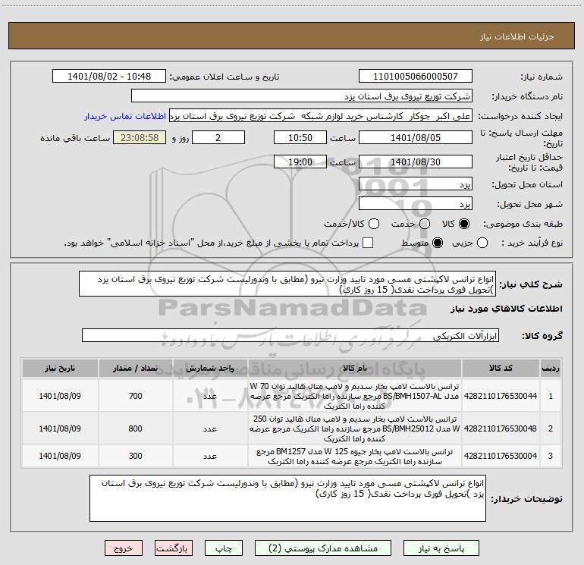Select the کالا/خدمت radio button
This screenshot has width=584, height=565.
pyautogui.click(x=374, y=224)
